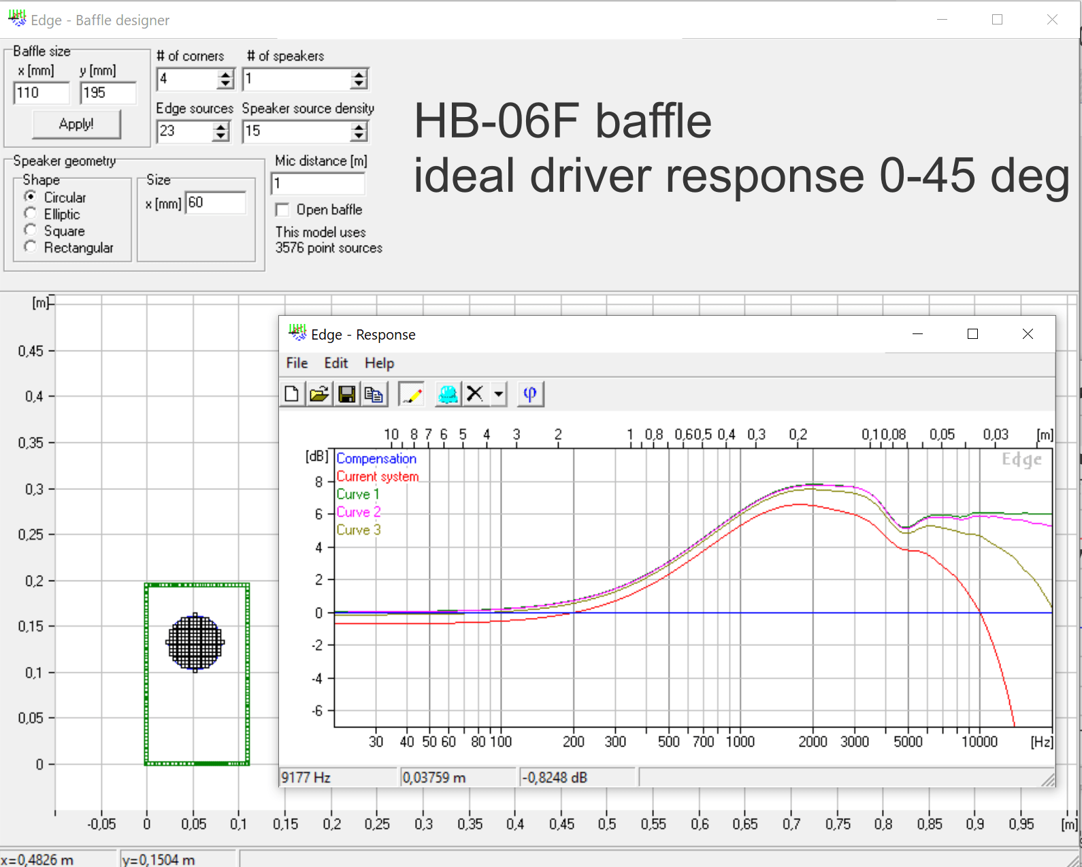Maximize the Edge Response window
1082x867 pixels.
(972, 333)
